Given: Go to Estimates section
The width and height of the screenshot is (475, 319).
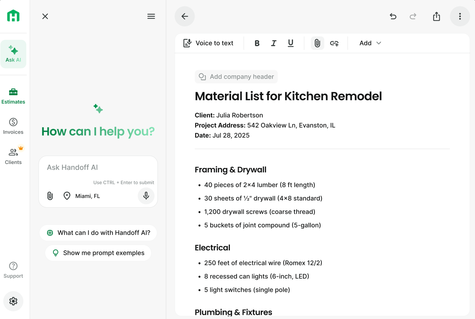Looking at the screenshot, I should click(13, 96).
